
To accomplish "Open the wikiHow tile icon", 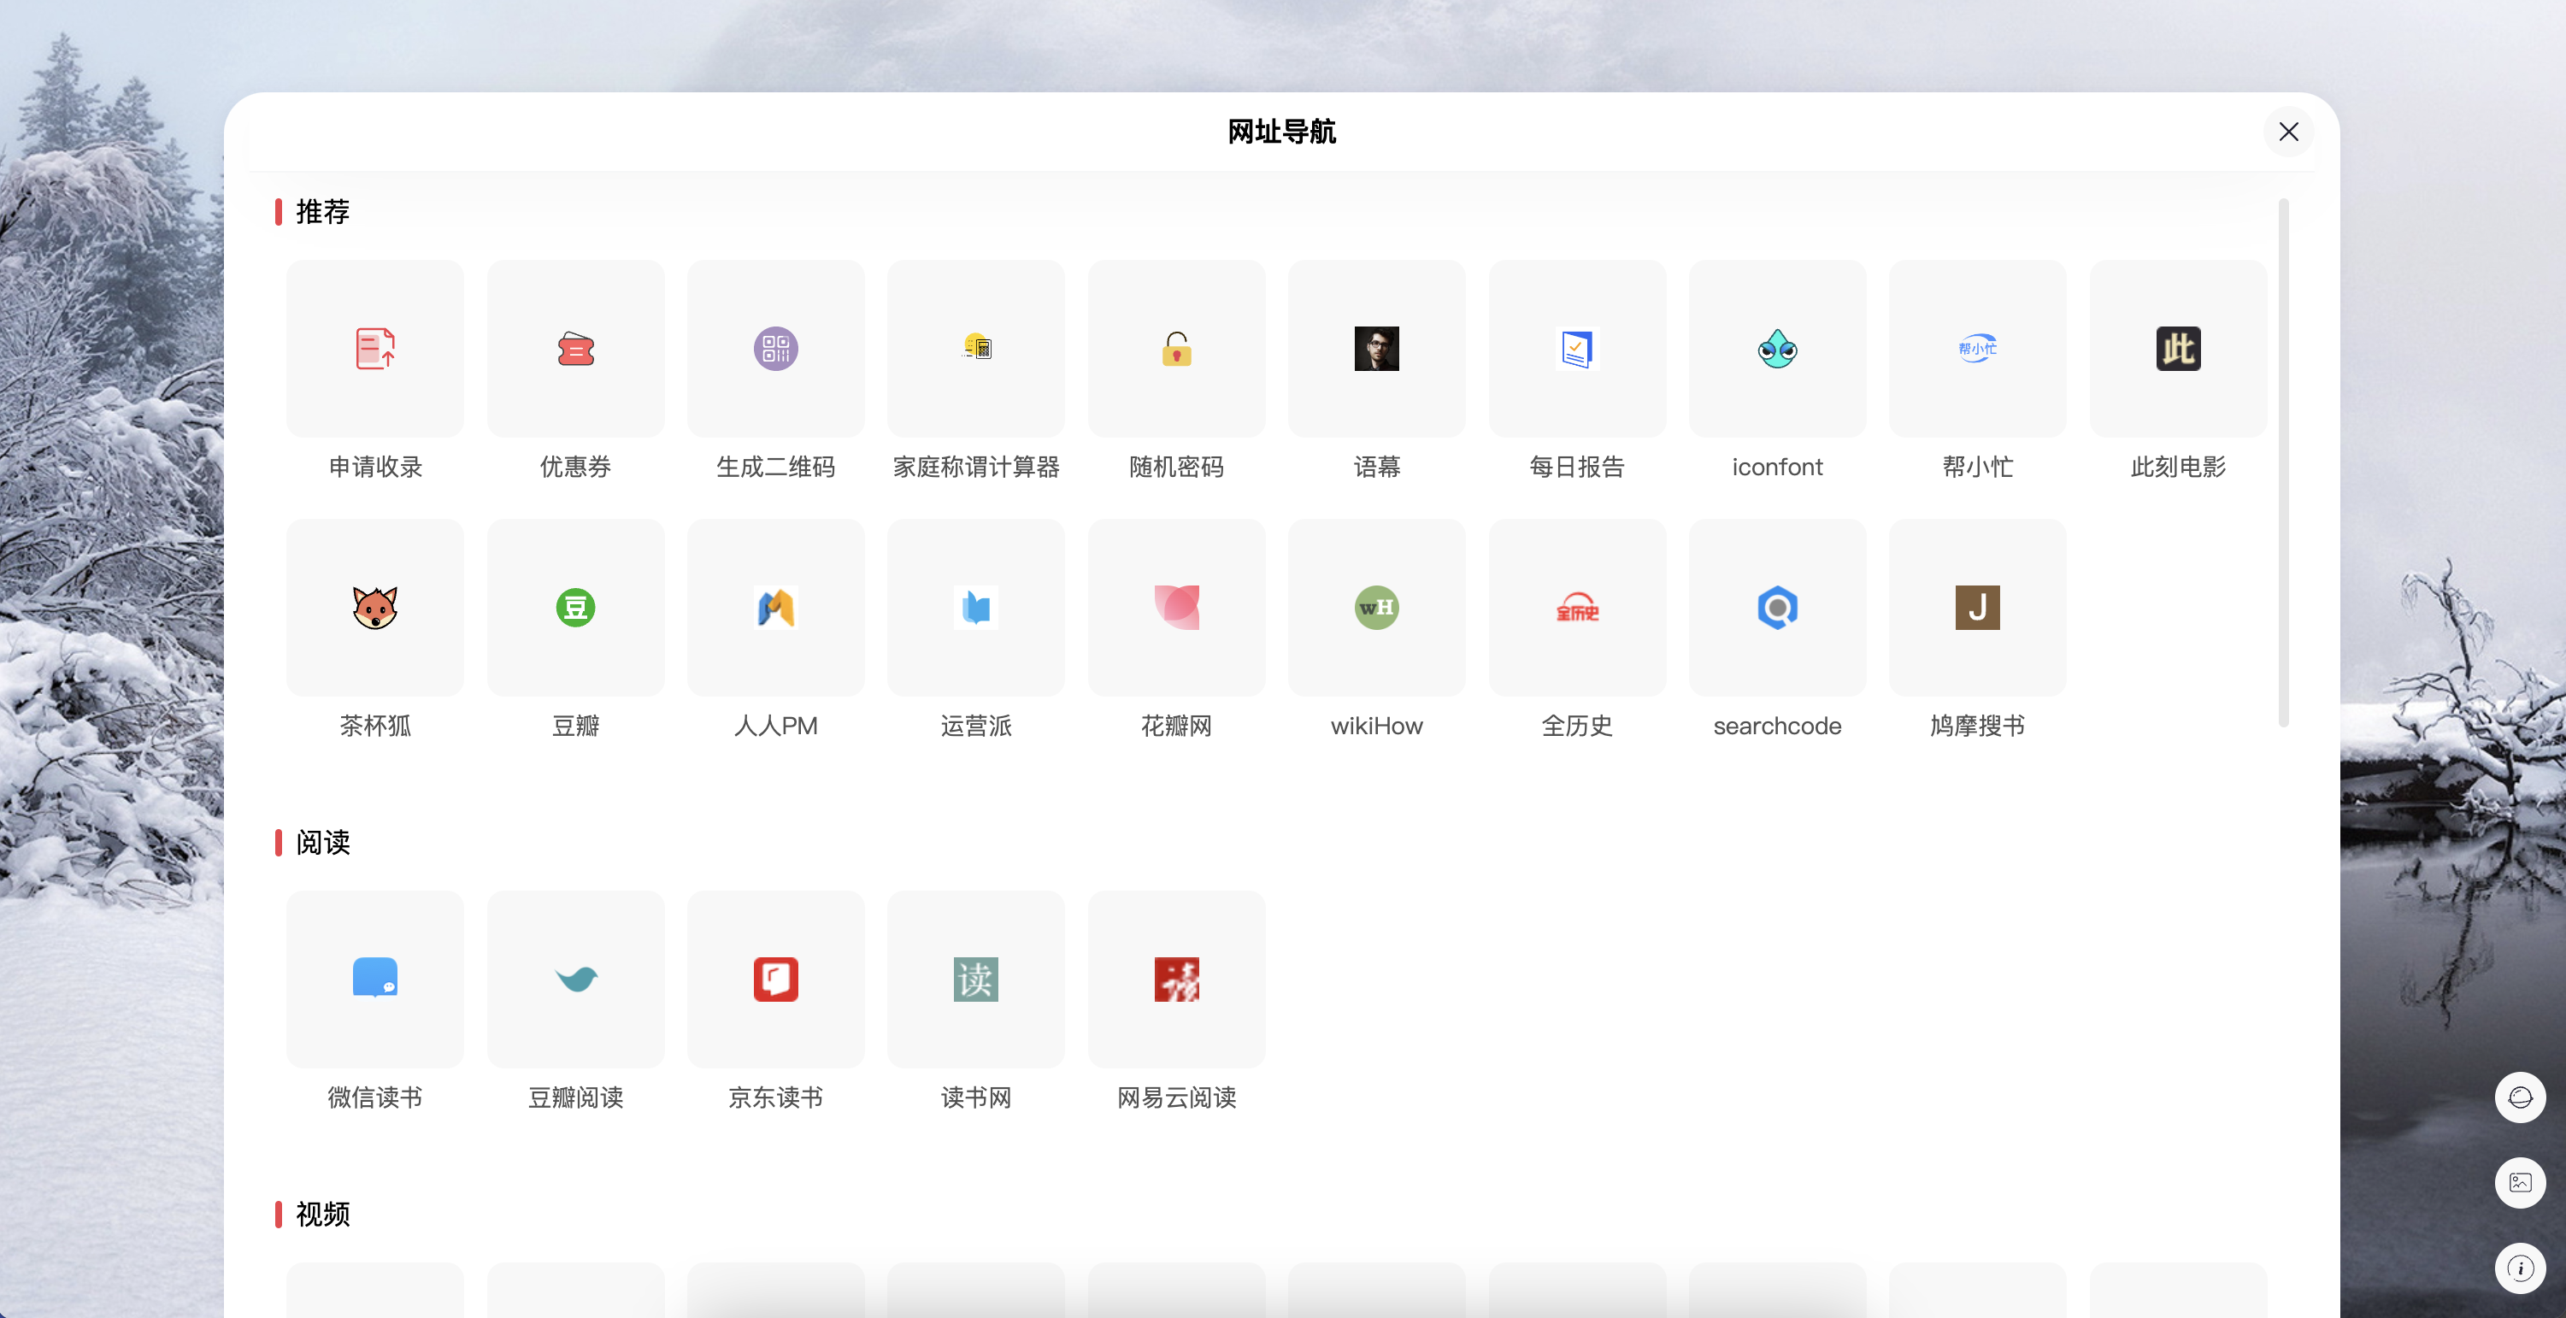I will point(1375,608).
